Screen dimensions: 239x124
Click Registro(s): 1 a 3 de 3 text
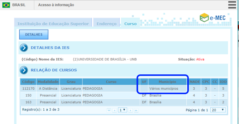point(41,110)
